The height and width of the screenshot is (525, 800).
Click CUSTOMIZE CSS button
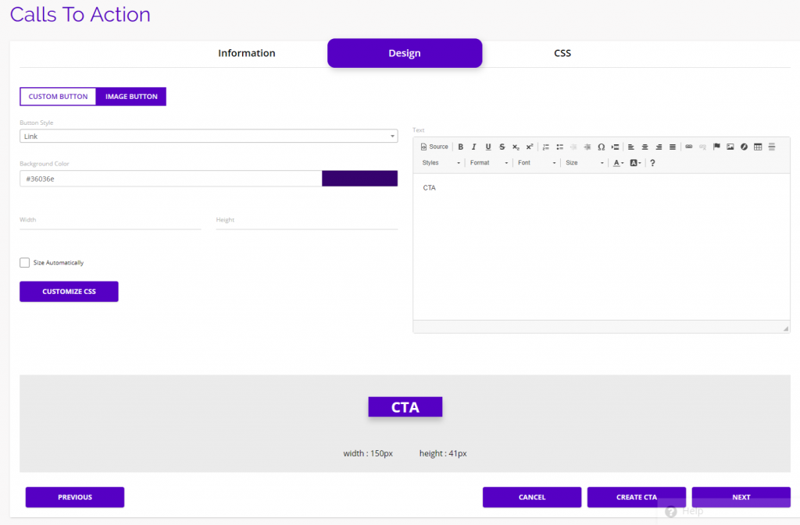69,291
